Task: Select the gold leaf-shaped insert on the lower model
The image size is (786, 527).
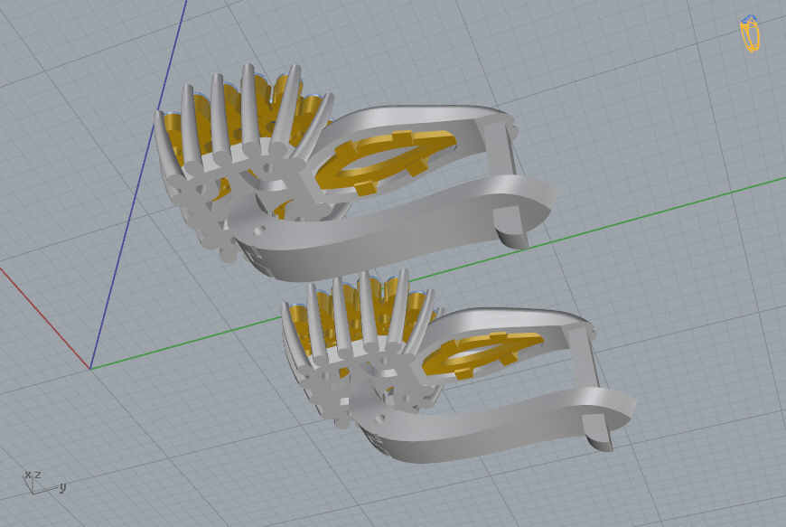Action: point(482,354)
